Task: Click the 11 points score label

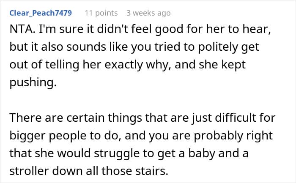Action: click(101, 13)
